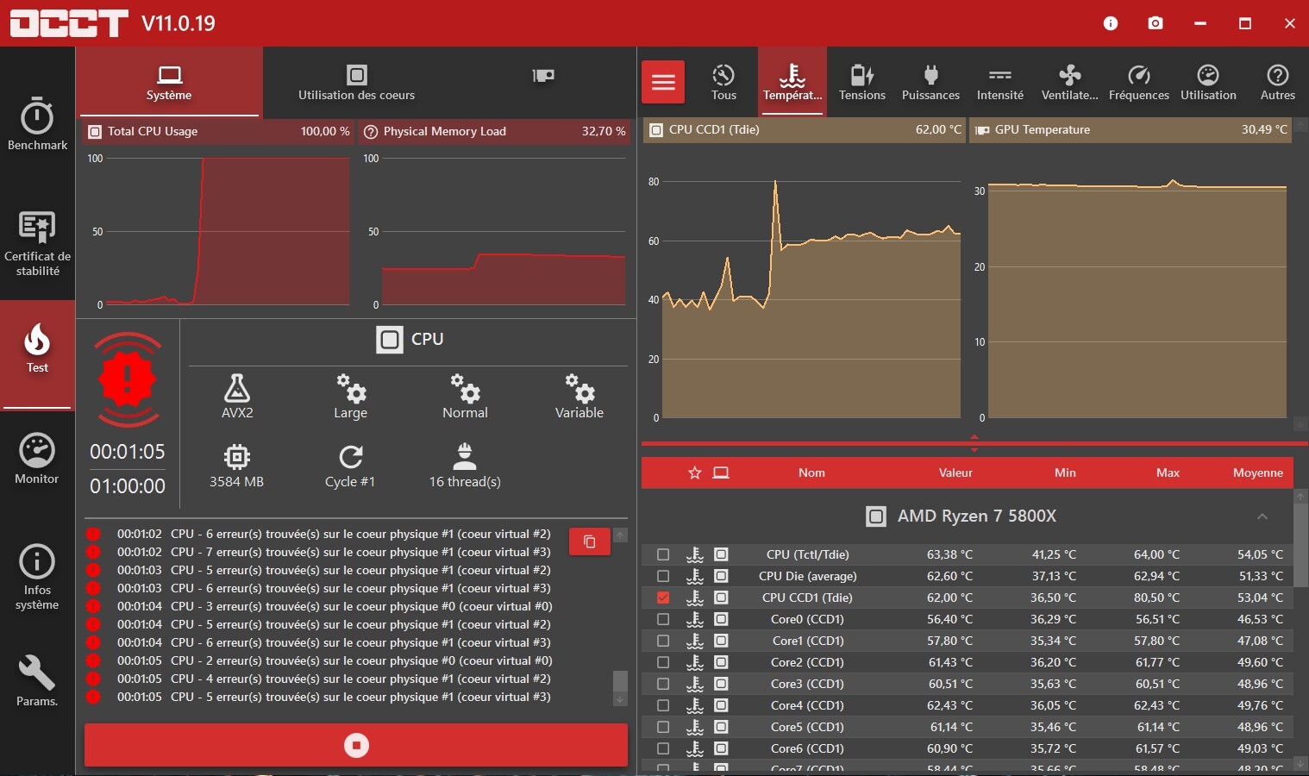Select the Normal mode option
The image size is (1309, 776).
[x=465, y=397]
